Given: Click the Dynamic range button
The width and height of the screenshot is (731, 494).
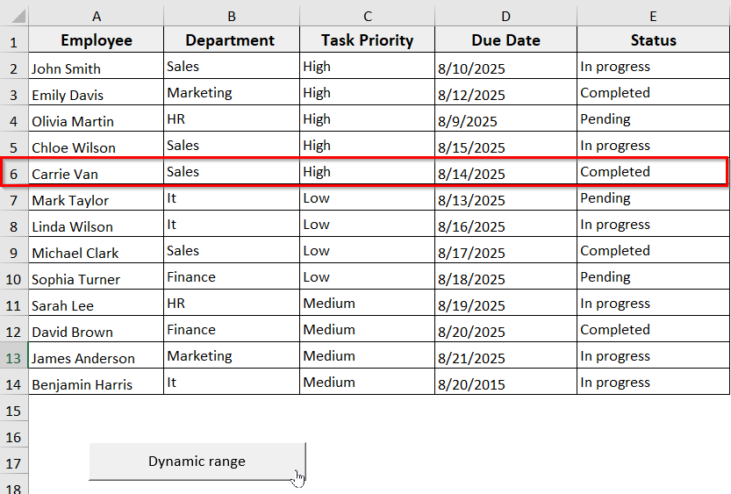Looking at the screenshot, I should pyautogui.click(x=197, y=462).
